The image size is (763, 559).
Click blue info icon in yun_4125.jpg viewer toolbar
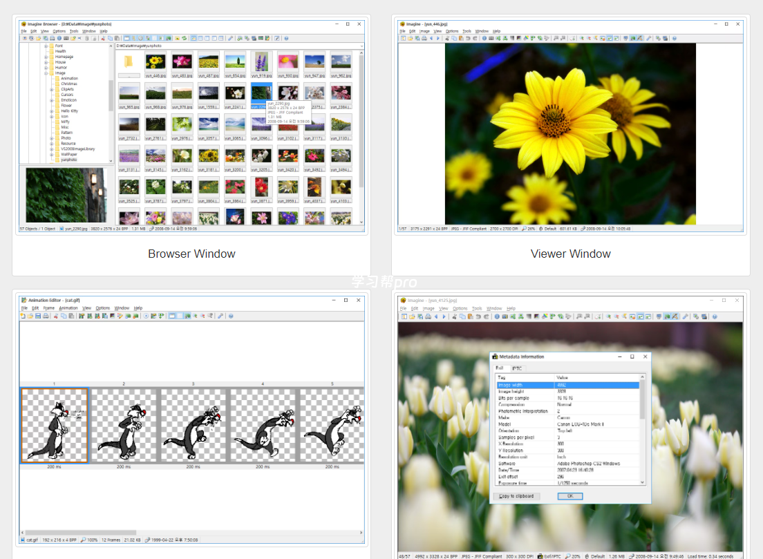(497, 316)
